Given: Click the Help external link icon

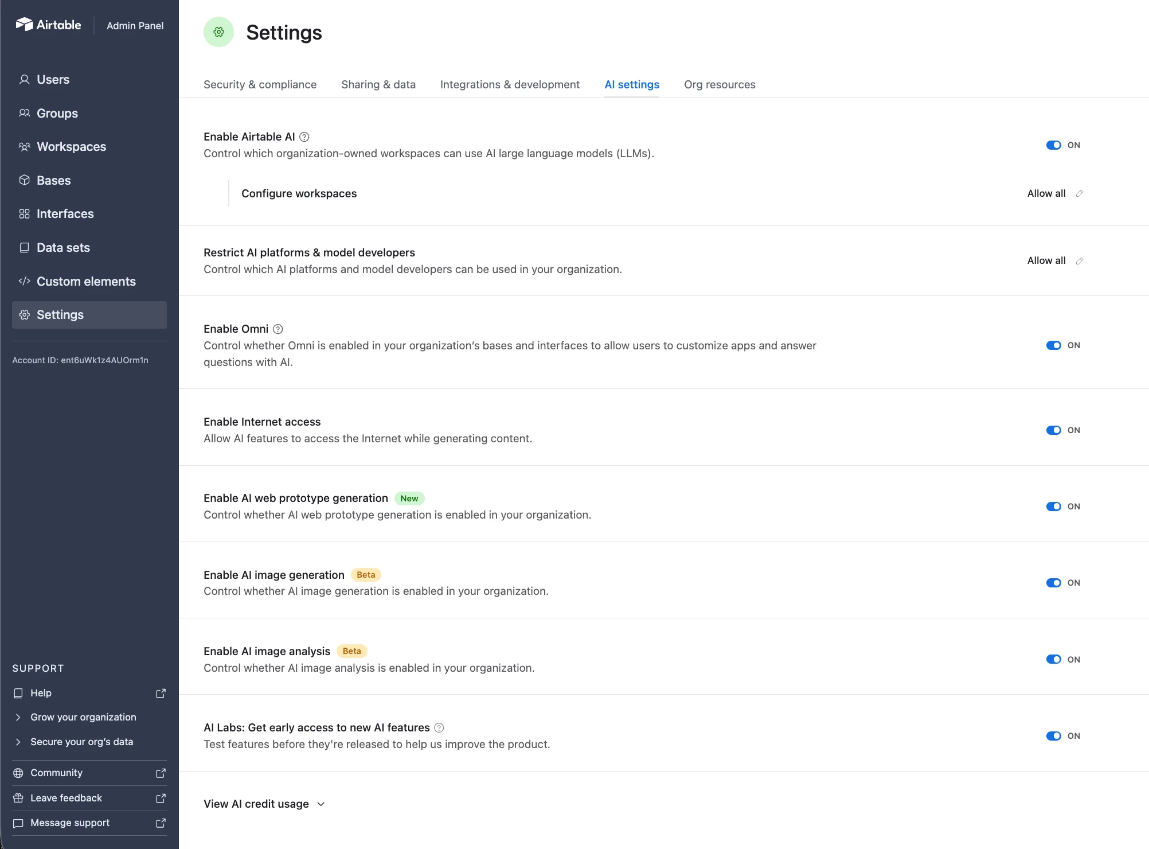Looking at the screenshot, I should (x=161, y=694).
